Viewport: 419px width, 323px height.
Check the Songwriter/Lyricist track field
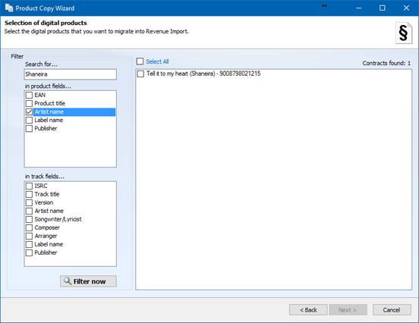tap(29, 219)
